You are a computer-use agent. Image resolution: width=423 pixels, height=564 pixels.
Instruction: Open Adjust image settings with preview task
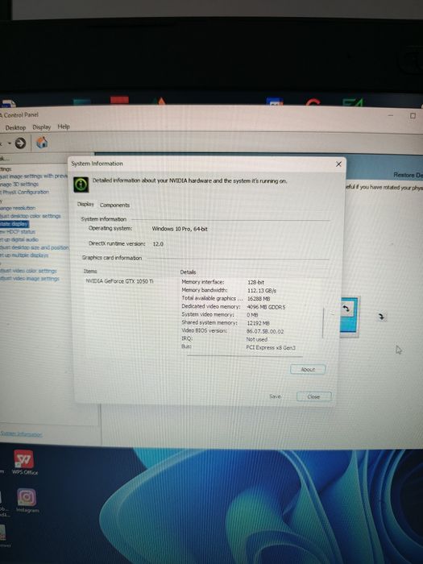[34, 176]
